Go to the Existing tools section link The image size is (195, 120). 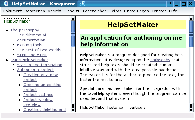point(30,45)
